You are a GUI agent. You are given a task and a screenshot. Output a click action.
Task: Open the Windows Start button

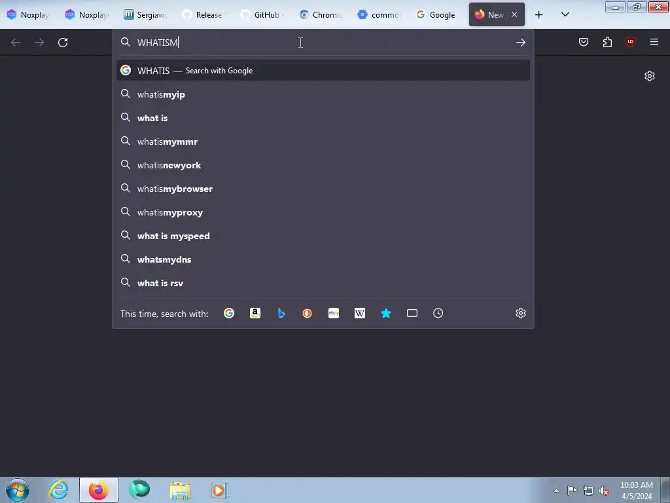point(18,490)
